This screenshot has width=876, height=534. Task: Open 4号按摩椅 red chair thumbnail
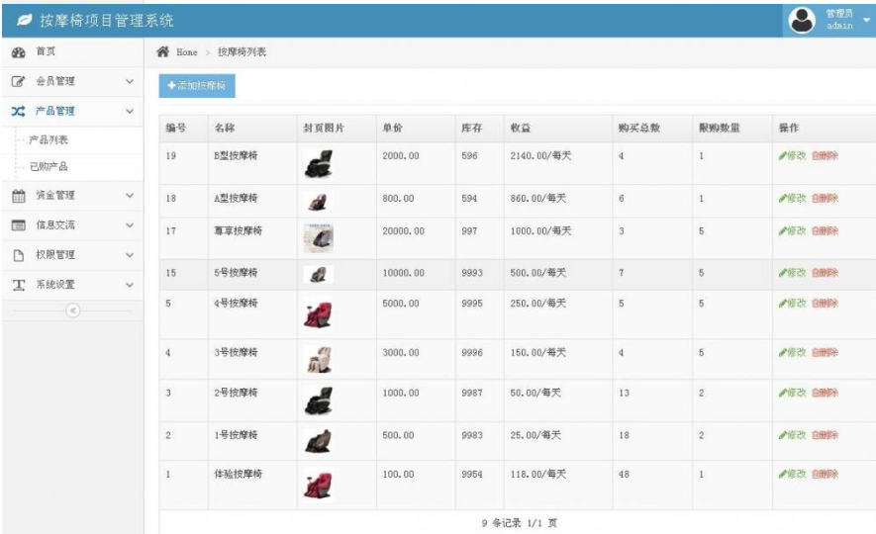(319, 314)
